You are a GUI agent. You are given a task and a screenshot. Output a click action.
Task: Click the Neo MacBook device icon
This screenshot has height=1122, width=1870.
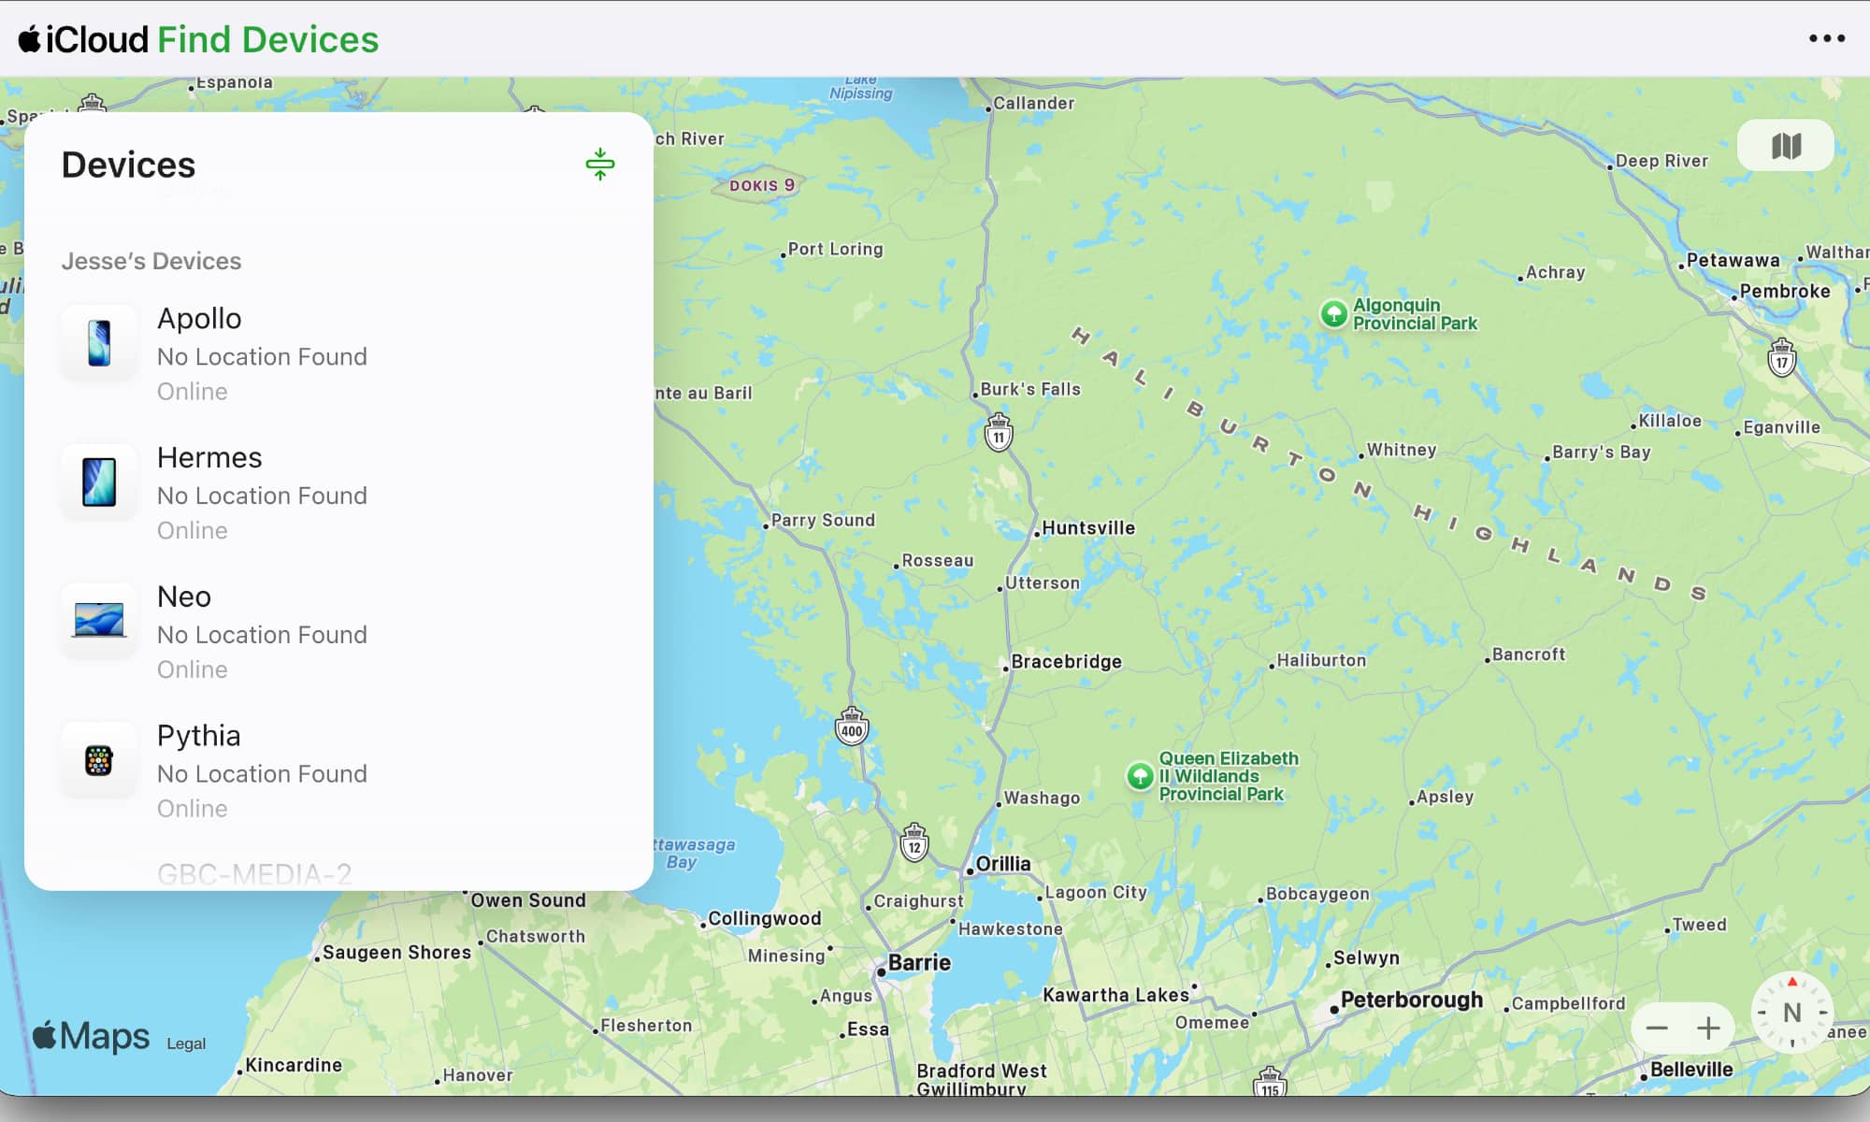[x=99, y=621]
